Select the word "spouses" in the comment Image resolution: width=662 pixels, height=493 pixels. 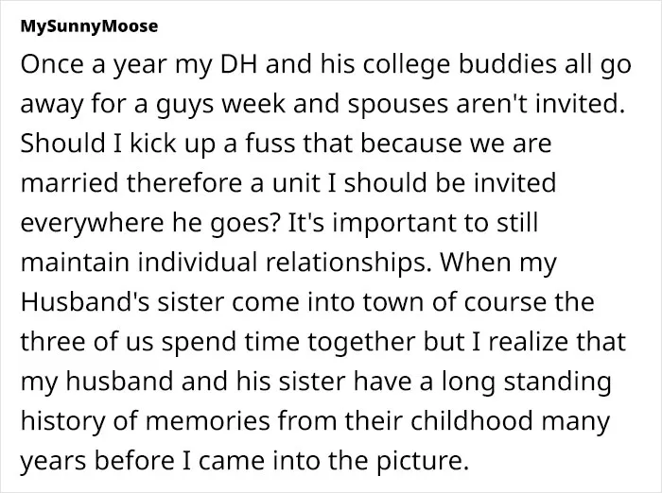[x=398, y=105]
